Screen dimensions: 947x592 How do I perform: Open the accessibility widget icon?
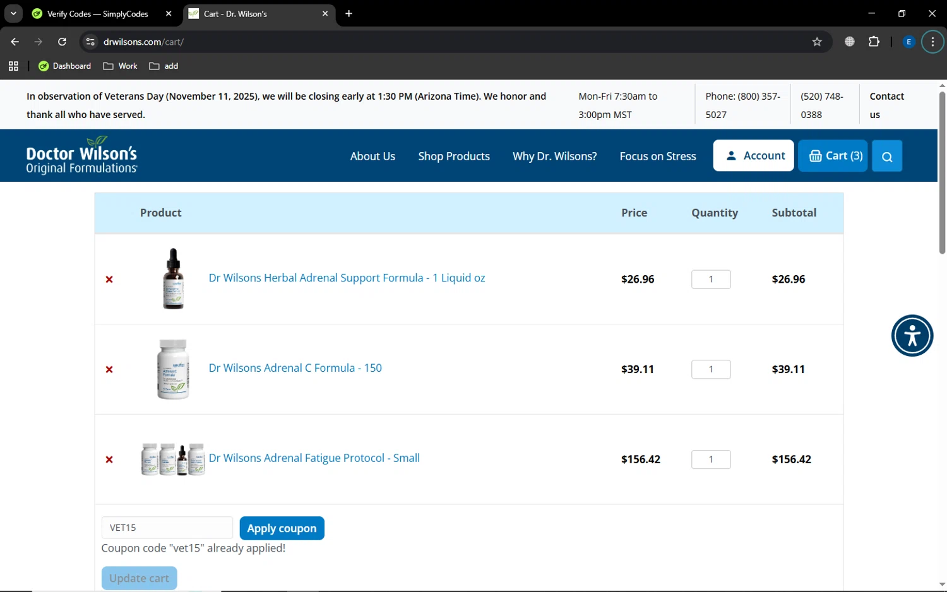click(912, 335)
